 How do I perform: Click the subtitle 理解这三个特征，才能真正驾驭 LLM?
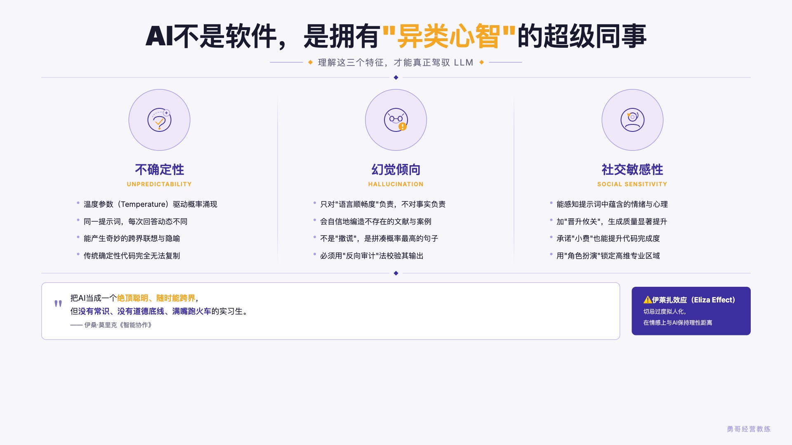point(396,63)
